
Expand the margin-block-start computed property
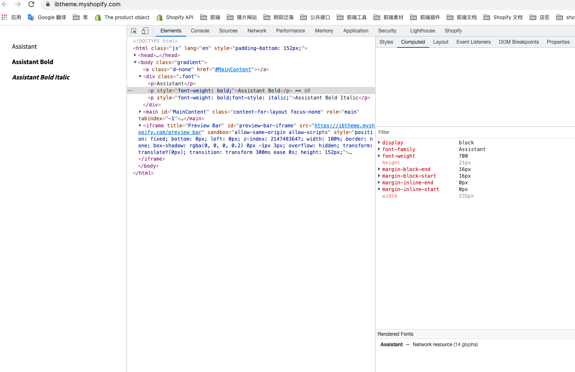(379, 176)
